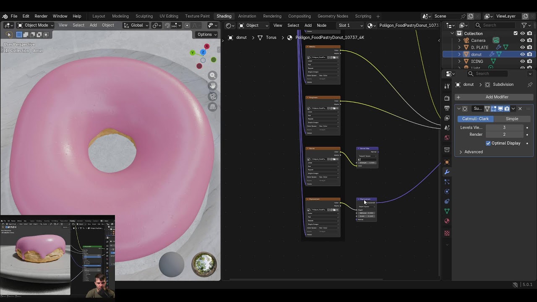This screenshot has width=537, height=302.
Task: Hide D. PLATE via its eye icon
Action: tap(523, 47)
